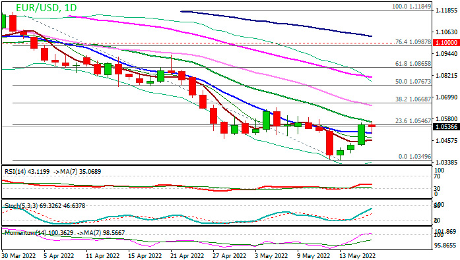Viewport: 460px width, 260px height.
Task: Click the 5 Apr 2022 date label
Action: click(59, 256)
